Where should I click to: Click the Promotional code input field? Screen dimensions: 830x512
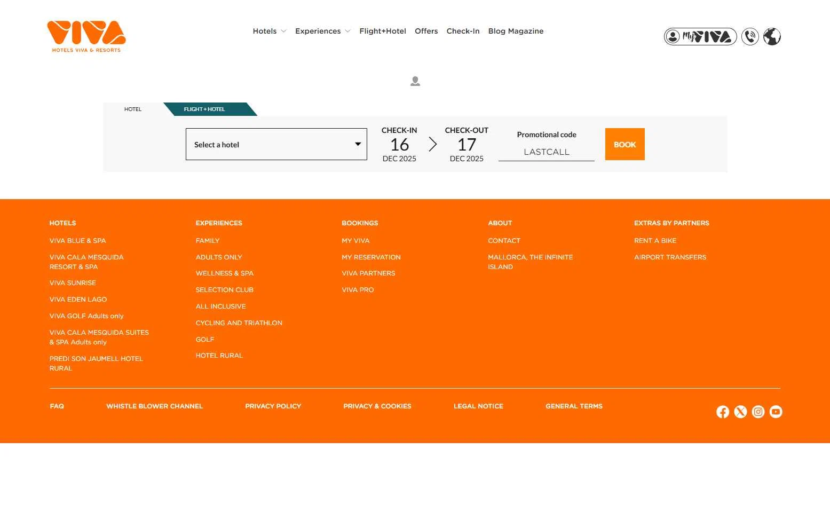click(547, 152)
